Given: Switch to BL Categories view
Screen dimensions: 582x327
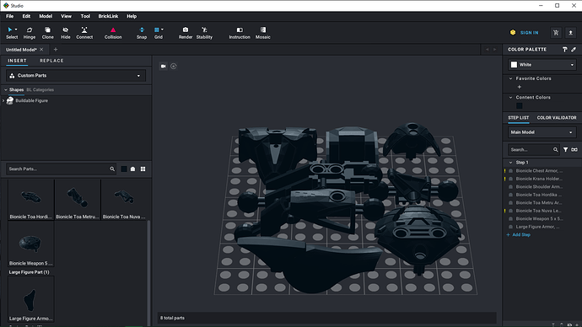Looking at the screenshot, I should [x=40, y=89].
